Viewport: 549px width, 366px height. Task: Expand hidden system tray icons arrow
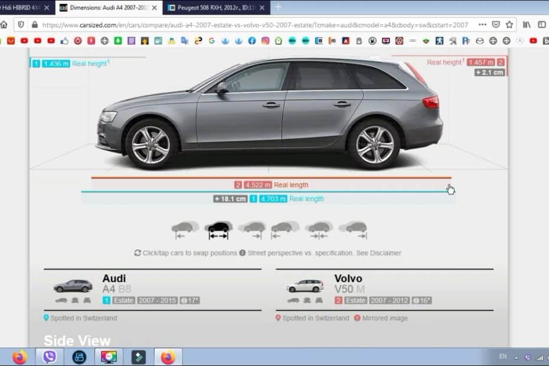516,358
